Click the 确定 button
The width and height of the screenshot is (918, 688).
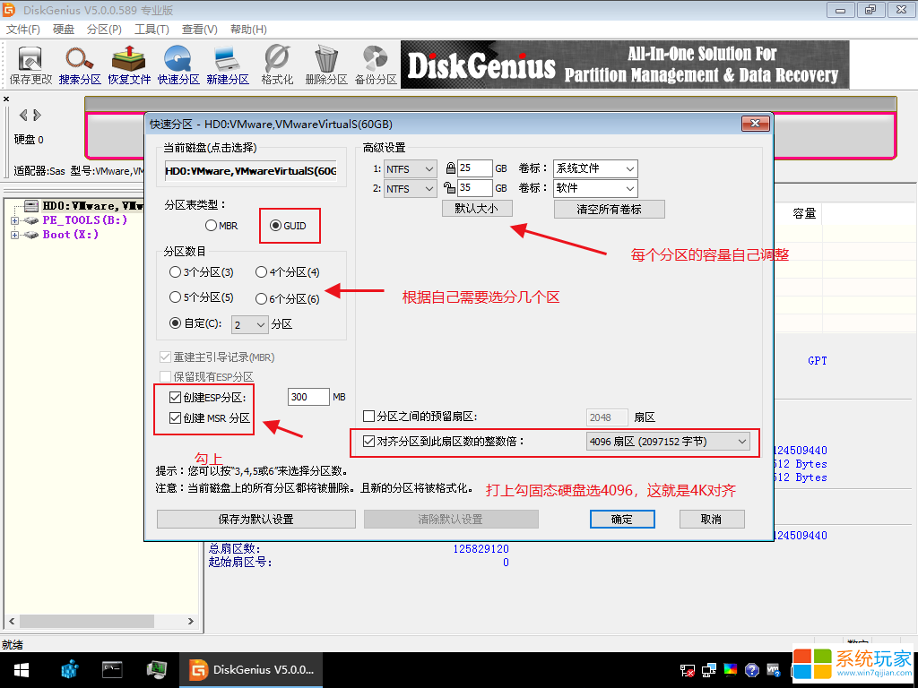pos(621,519)
